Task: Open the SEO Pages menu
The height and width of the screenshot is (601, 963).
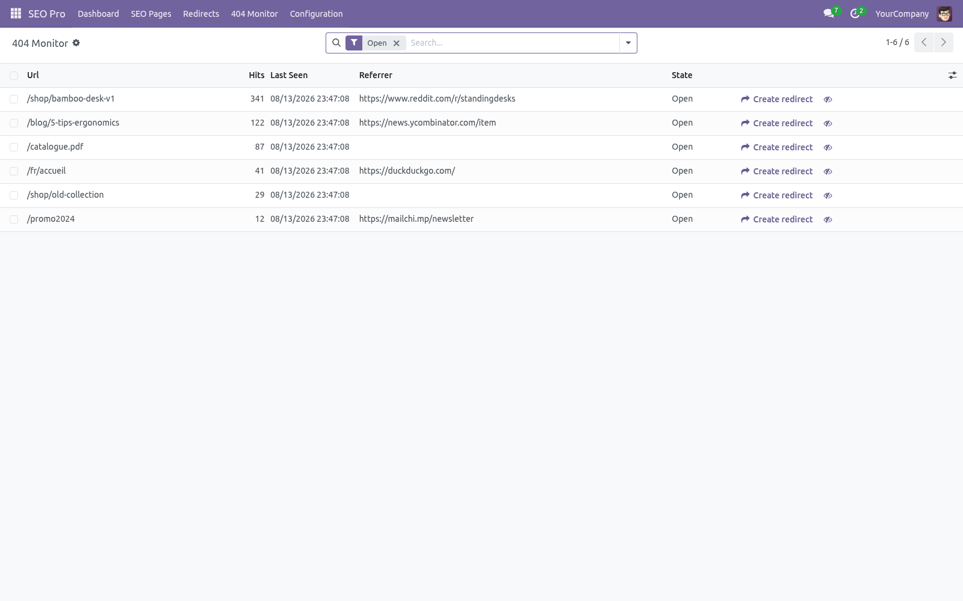Action: pyautogui.click(x=151, y=13)
